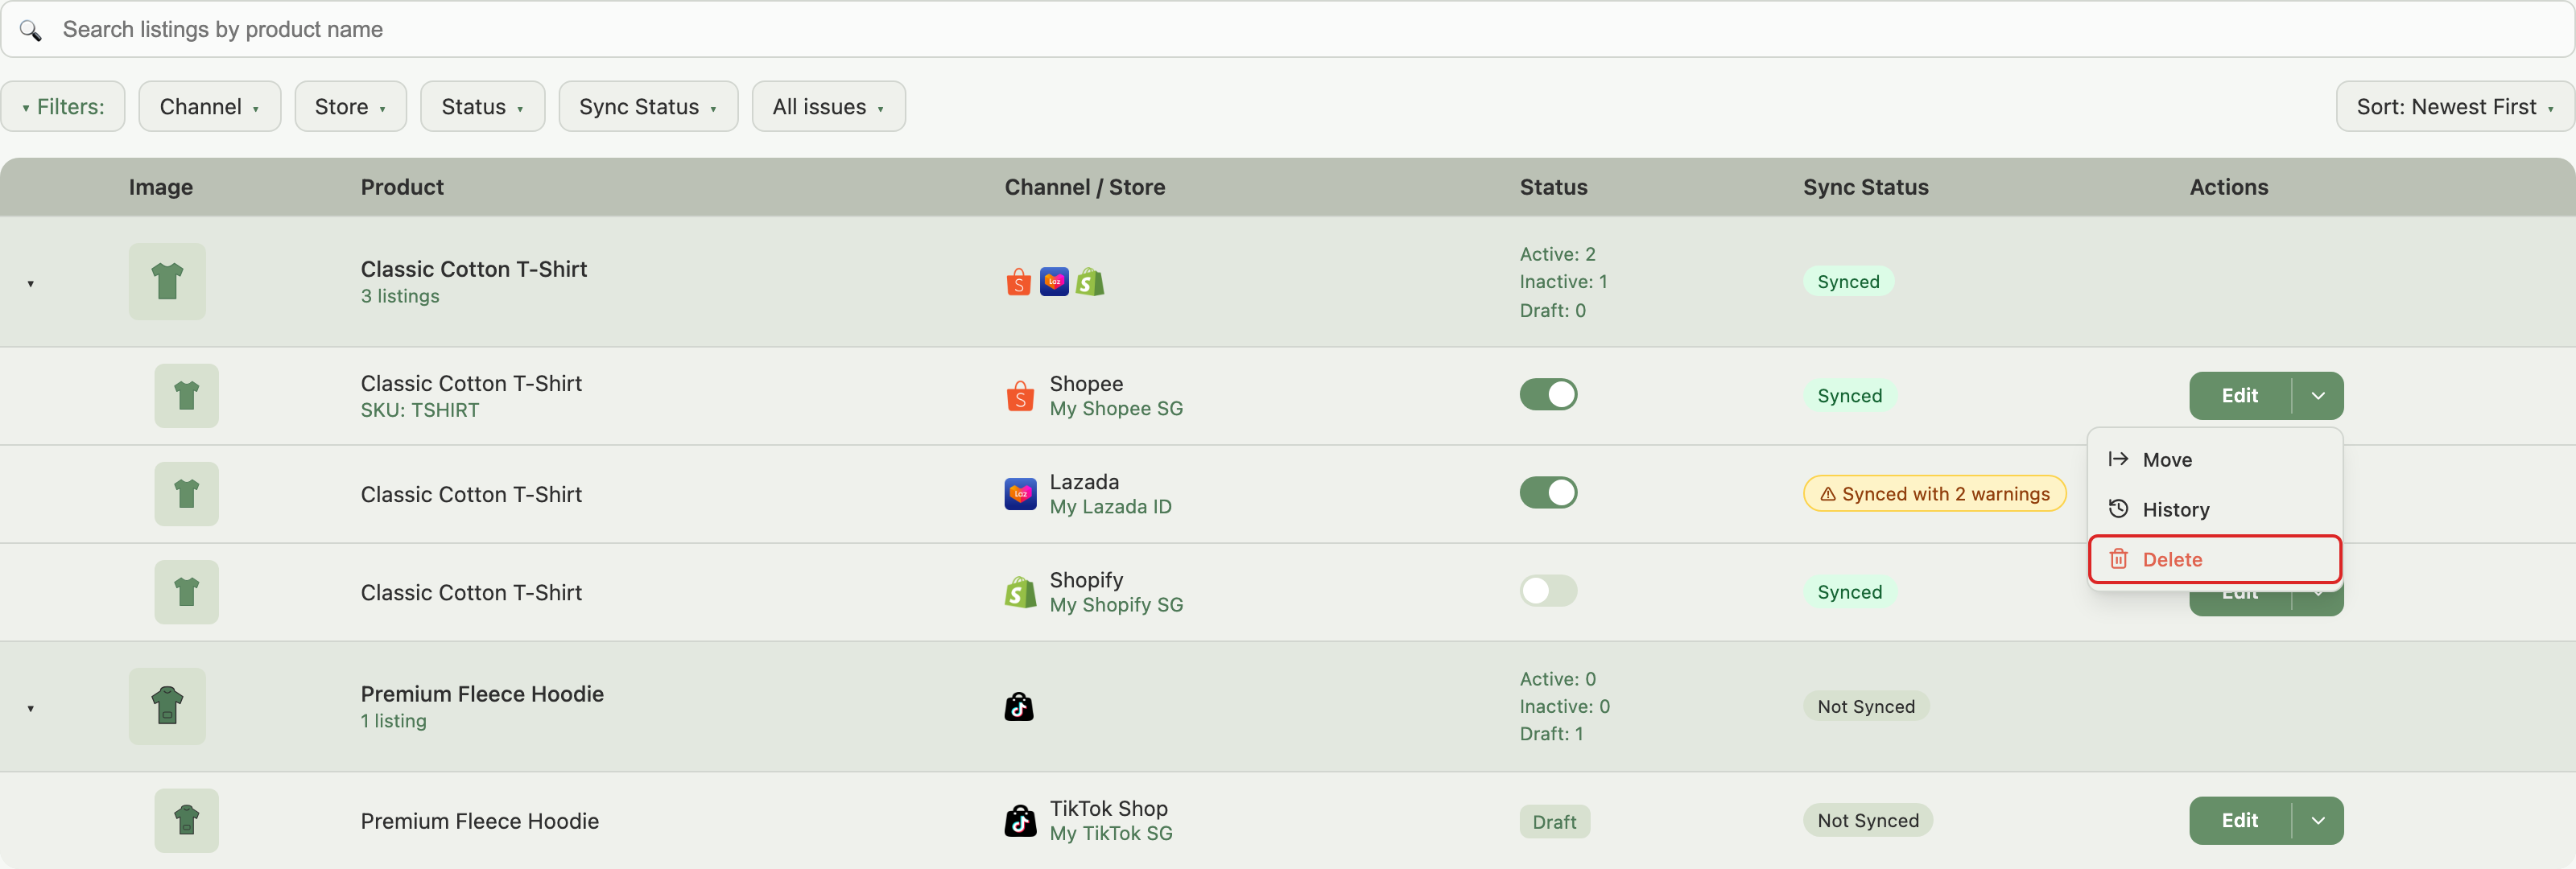
Task: Open the Sort: Newest First dropdown
Action: point(2455,107)
